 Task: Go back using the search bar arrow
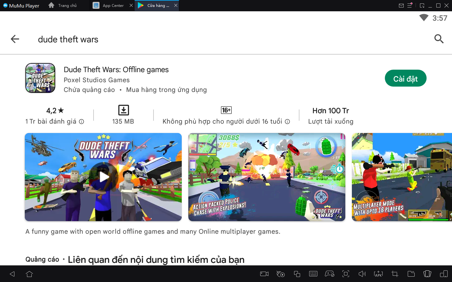15,39
